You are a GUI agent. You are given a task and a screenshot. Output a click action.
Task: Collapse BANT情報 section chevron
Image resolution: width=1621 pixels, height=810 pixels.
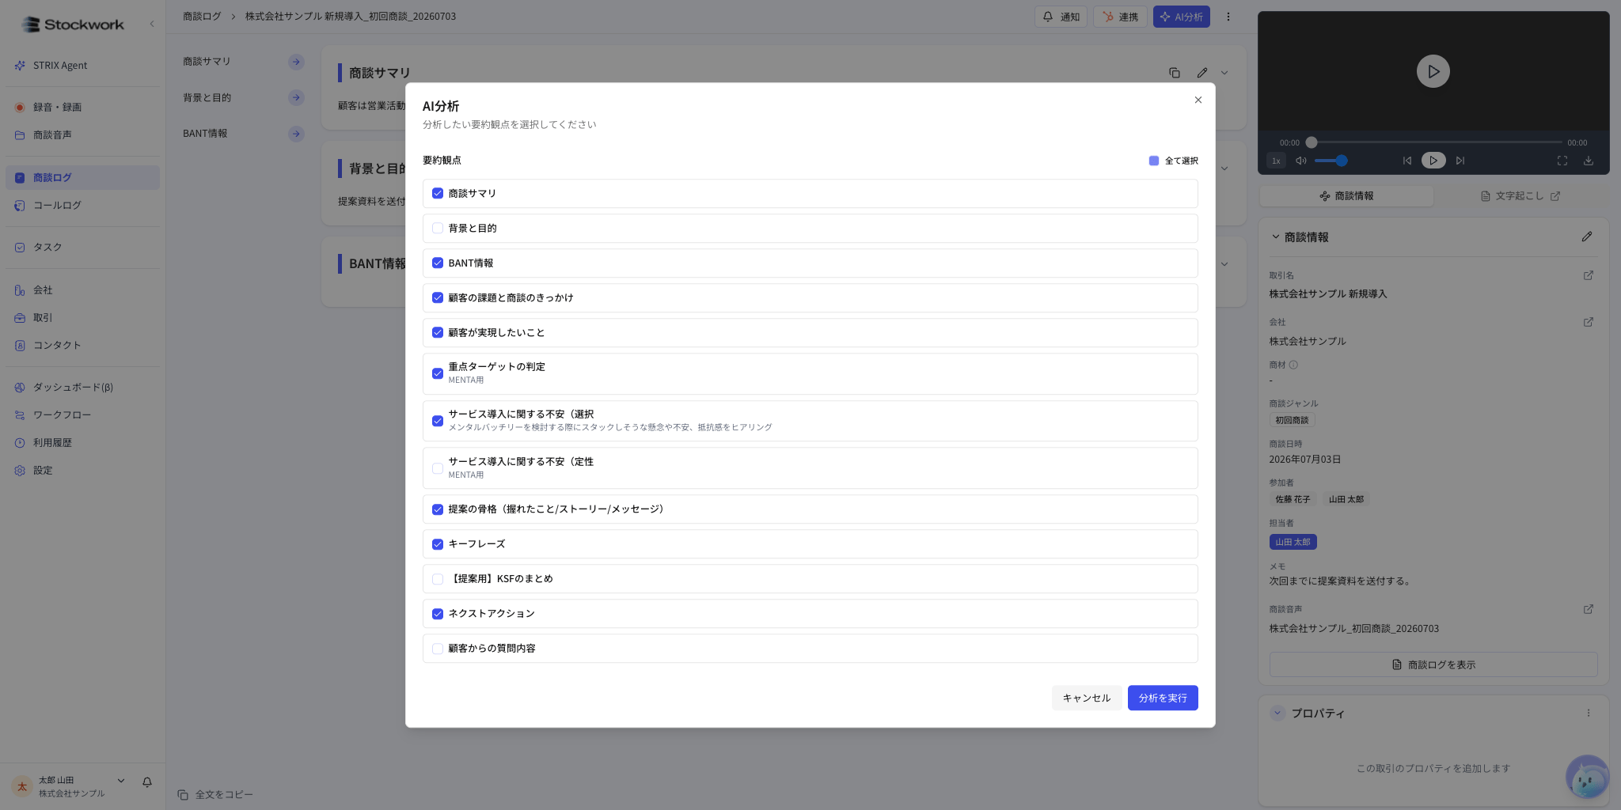[x=1224, y=264]
